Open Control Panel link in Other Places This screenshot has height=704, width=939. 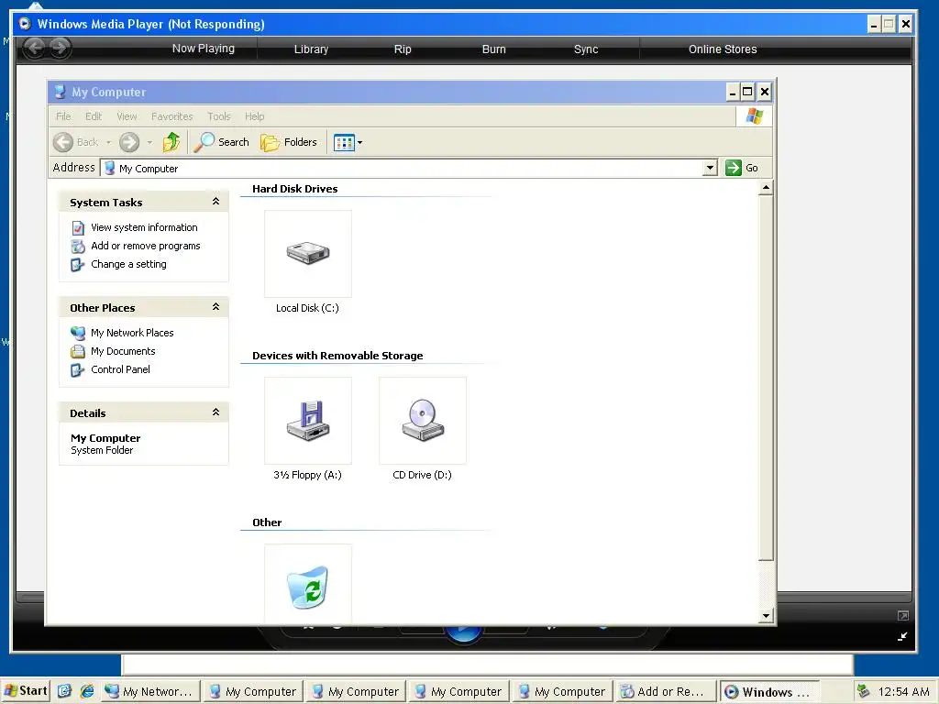point(120,369)
